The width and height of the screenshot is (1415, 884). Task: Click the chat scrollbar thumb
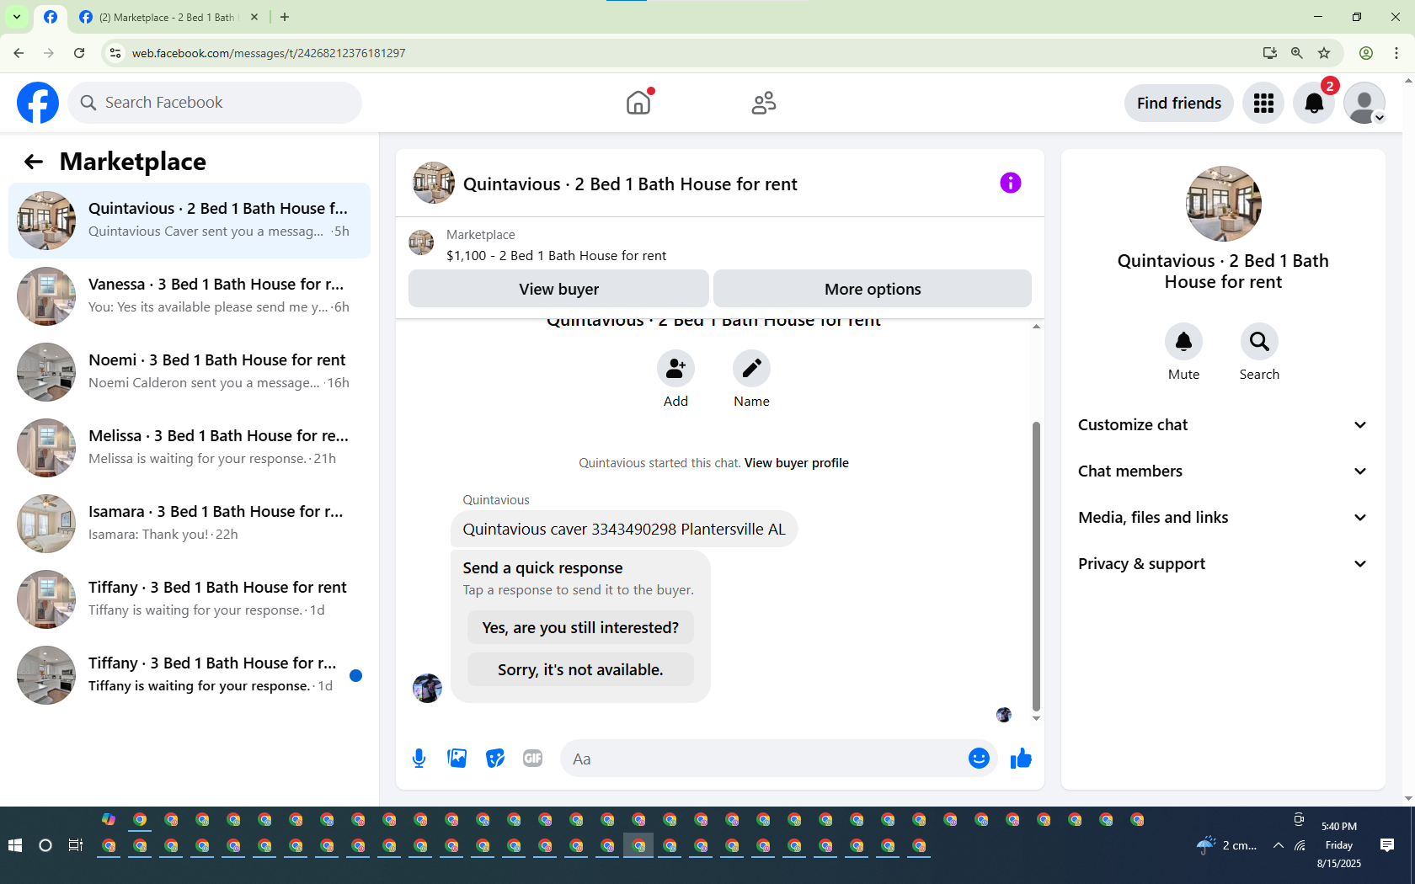click(x=1036, y=567)
